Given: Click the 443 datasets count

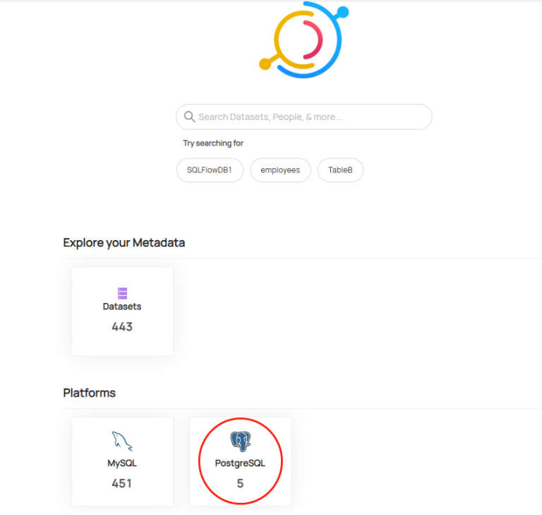Looking at the screenshot, I should (122, 327).
